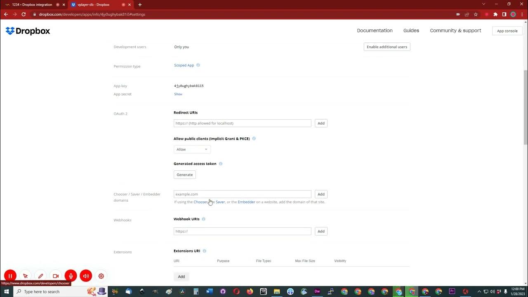Open Documentation in header navigation

[x=375, y=31]
